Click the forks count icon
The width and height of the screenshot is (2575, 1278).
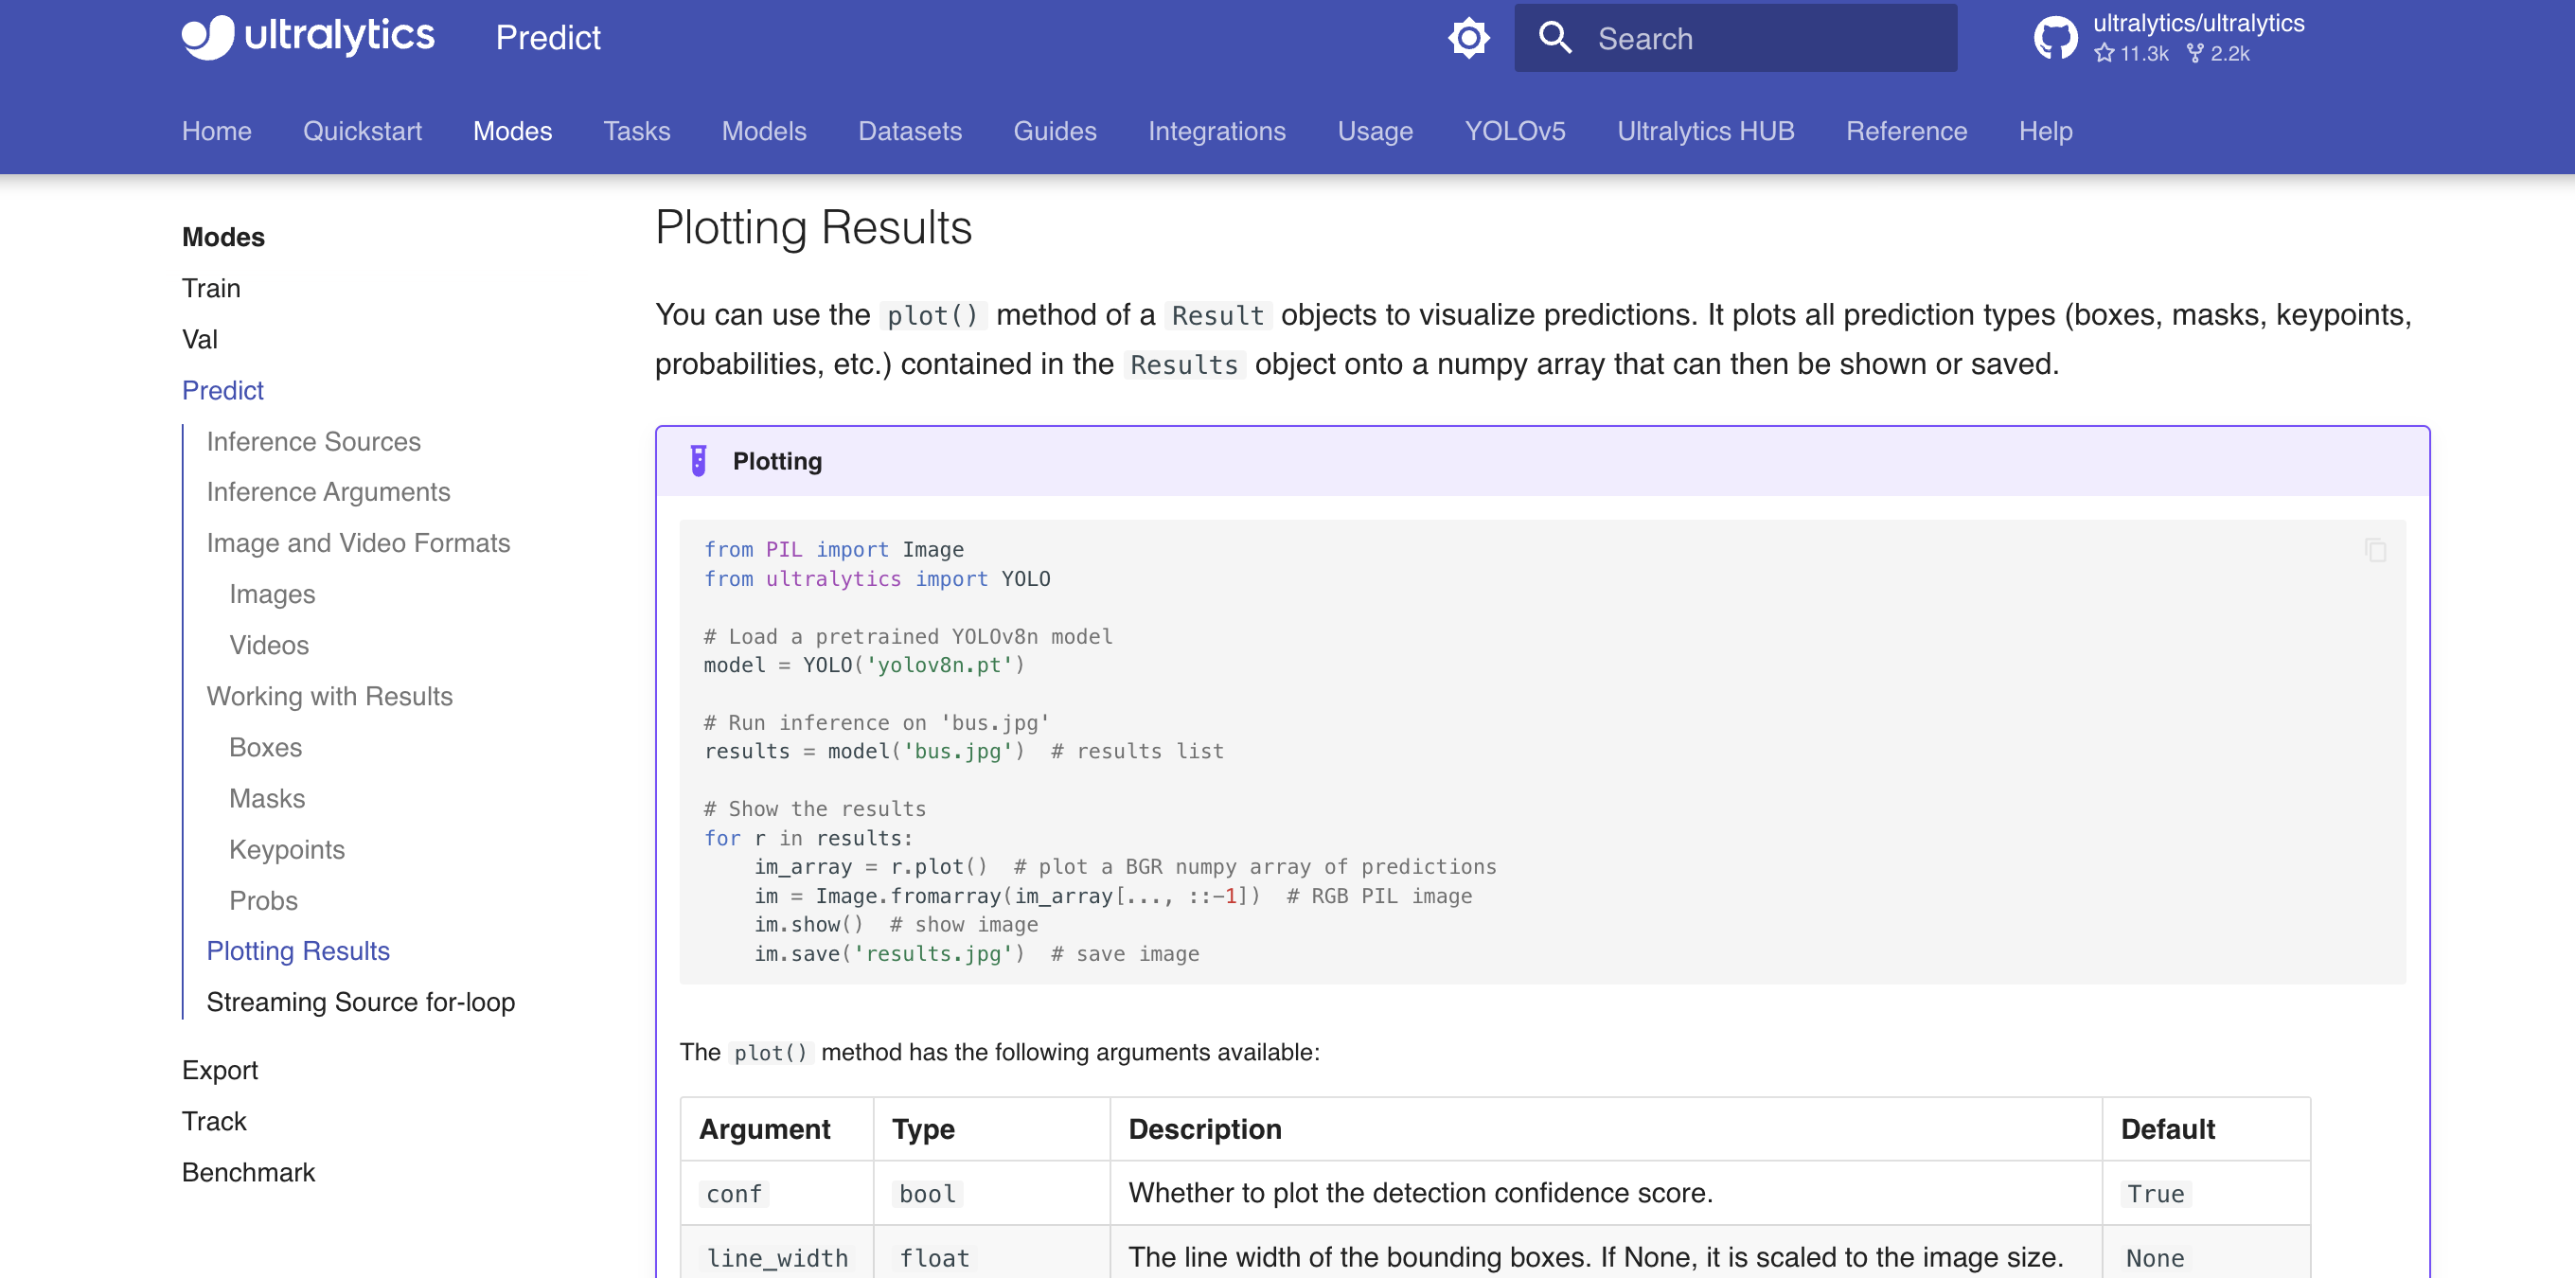pos(2195,54)
